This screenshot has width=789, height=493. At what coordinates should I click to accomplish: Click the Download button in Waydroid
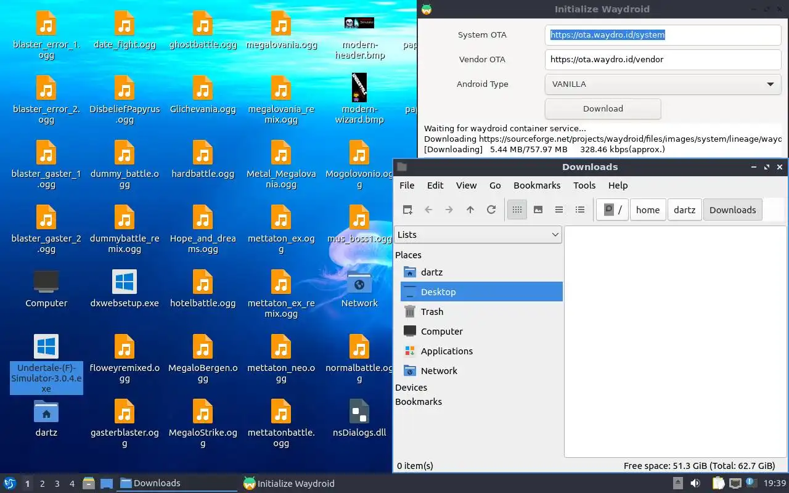[603, 109]
